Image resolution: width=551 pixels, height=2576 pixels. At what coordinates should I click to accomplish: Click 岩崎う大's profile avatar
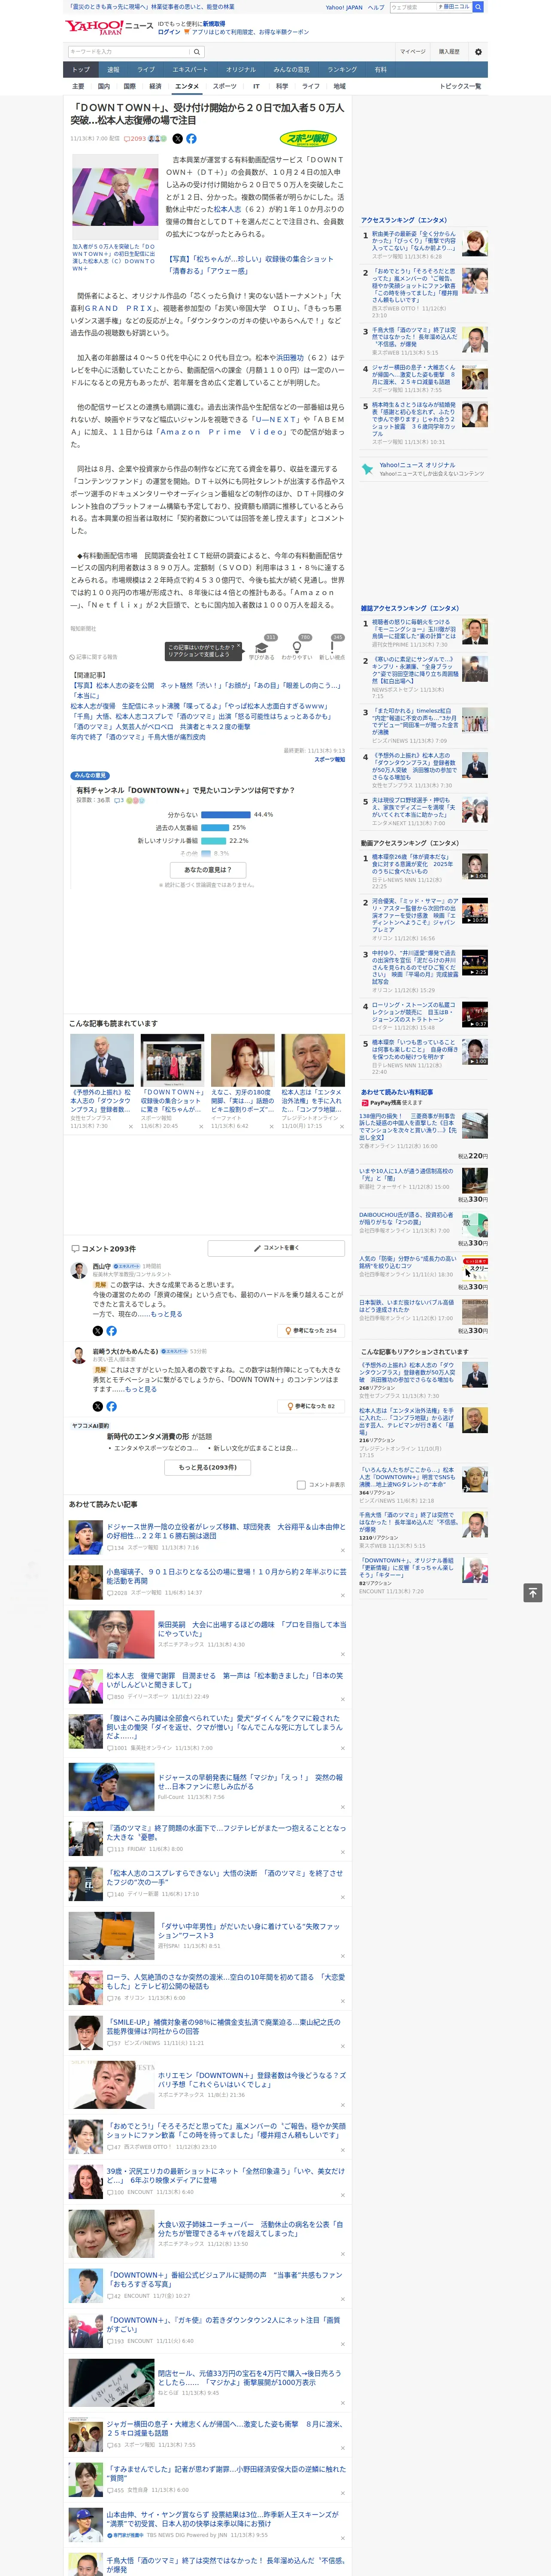[79, 1355]
